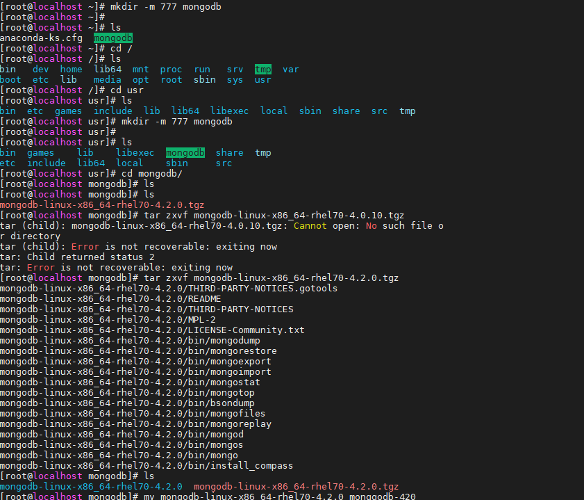Click the bin/mongoreplay line
The image size is (584, 500).
pos(135,424)
